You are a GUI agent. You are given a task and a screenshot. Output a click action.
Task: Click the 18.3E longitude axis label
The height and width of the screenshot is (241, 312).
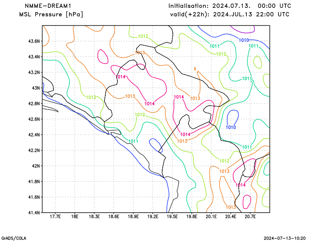[x=94, y=216]
